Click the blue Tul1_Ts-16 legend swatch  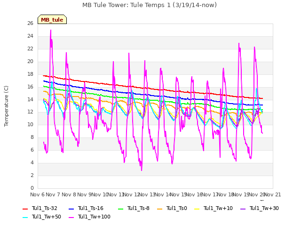[71, 209]
